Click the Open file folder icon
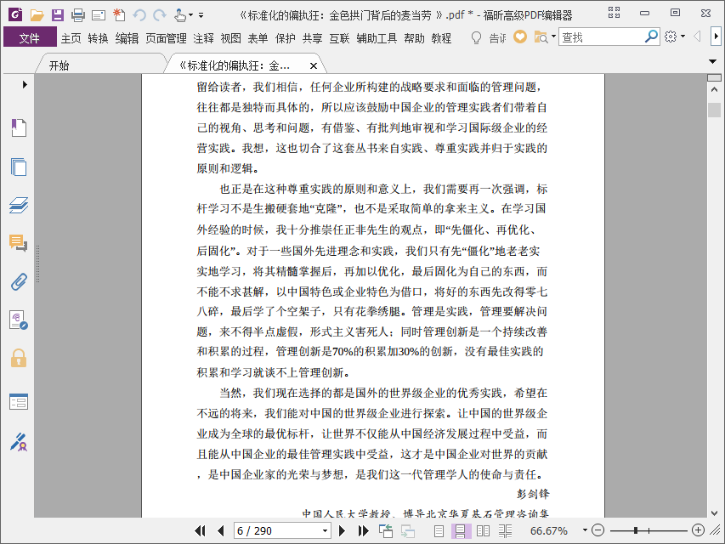 [x=37, y=15]
